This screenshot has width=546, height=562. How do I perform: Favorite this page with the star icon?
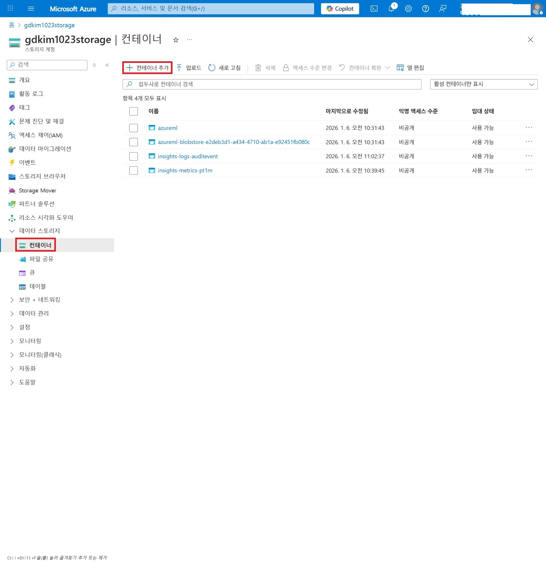176,40
